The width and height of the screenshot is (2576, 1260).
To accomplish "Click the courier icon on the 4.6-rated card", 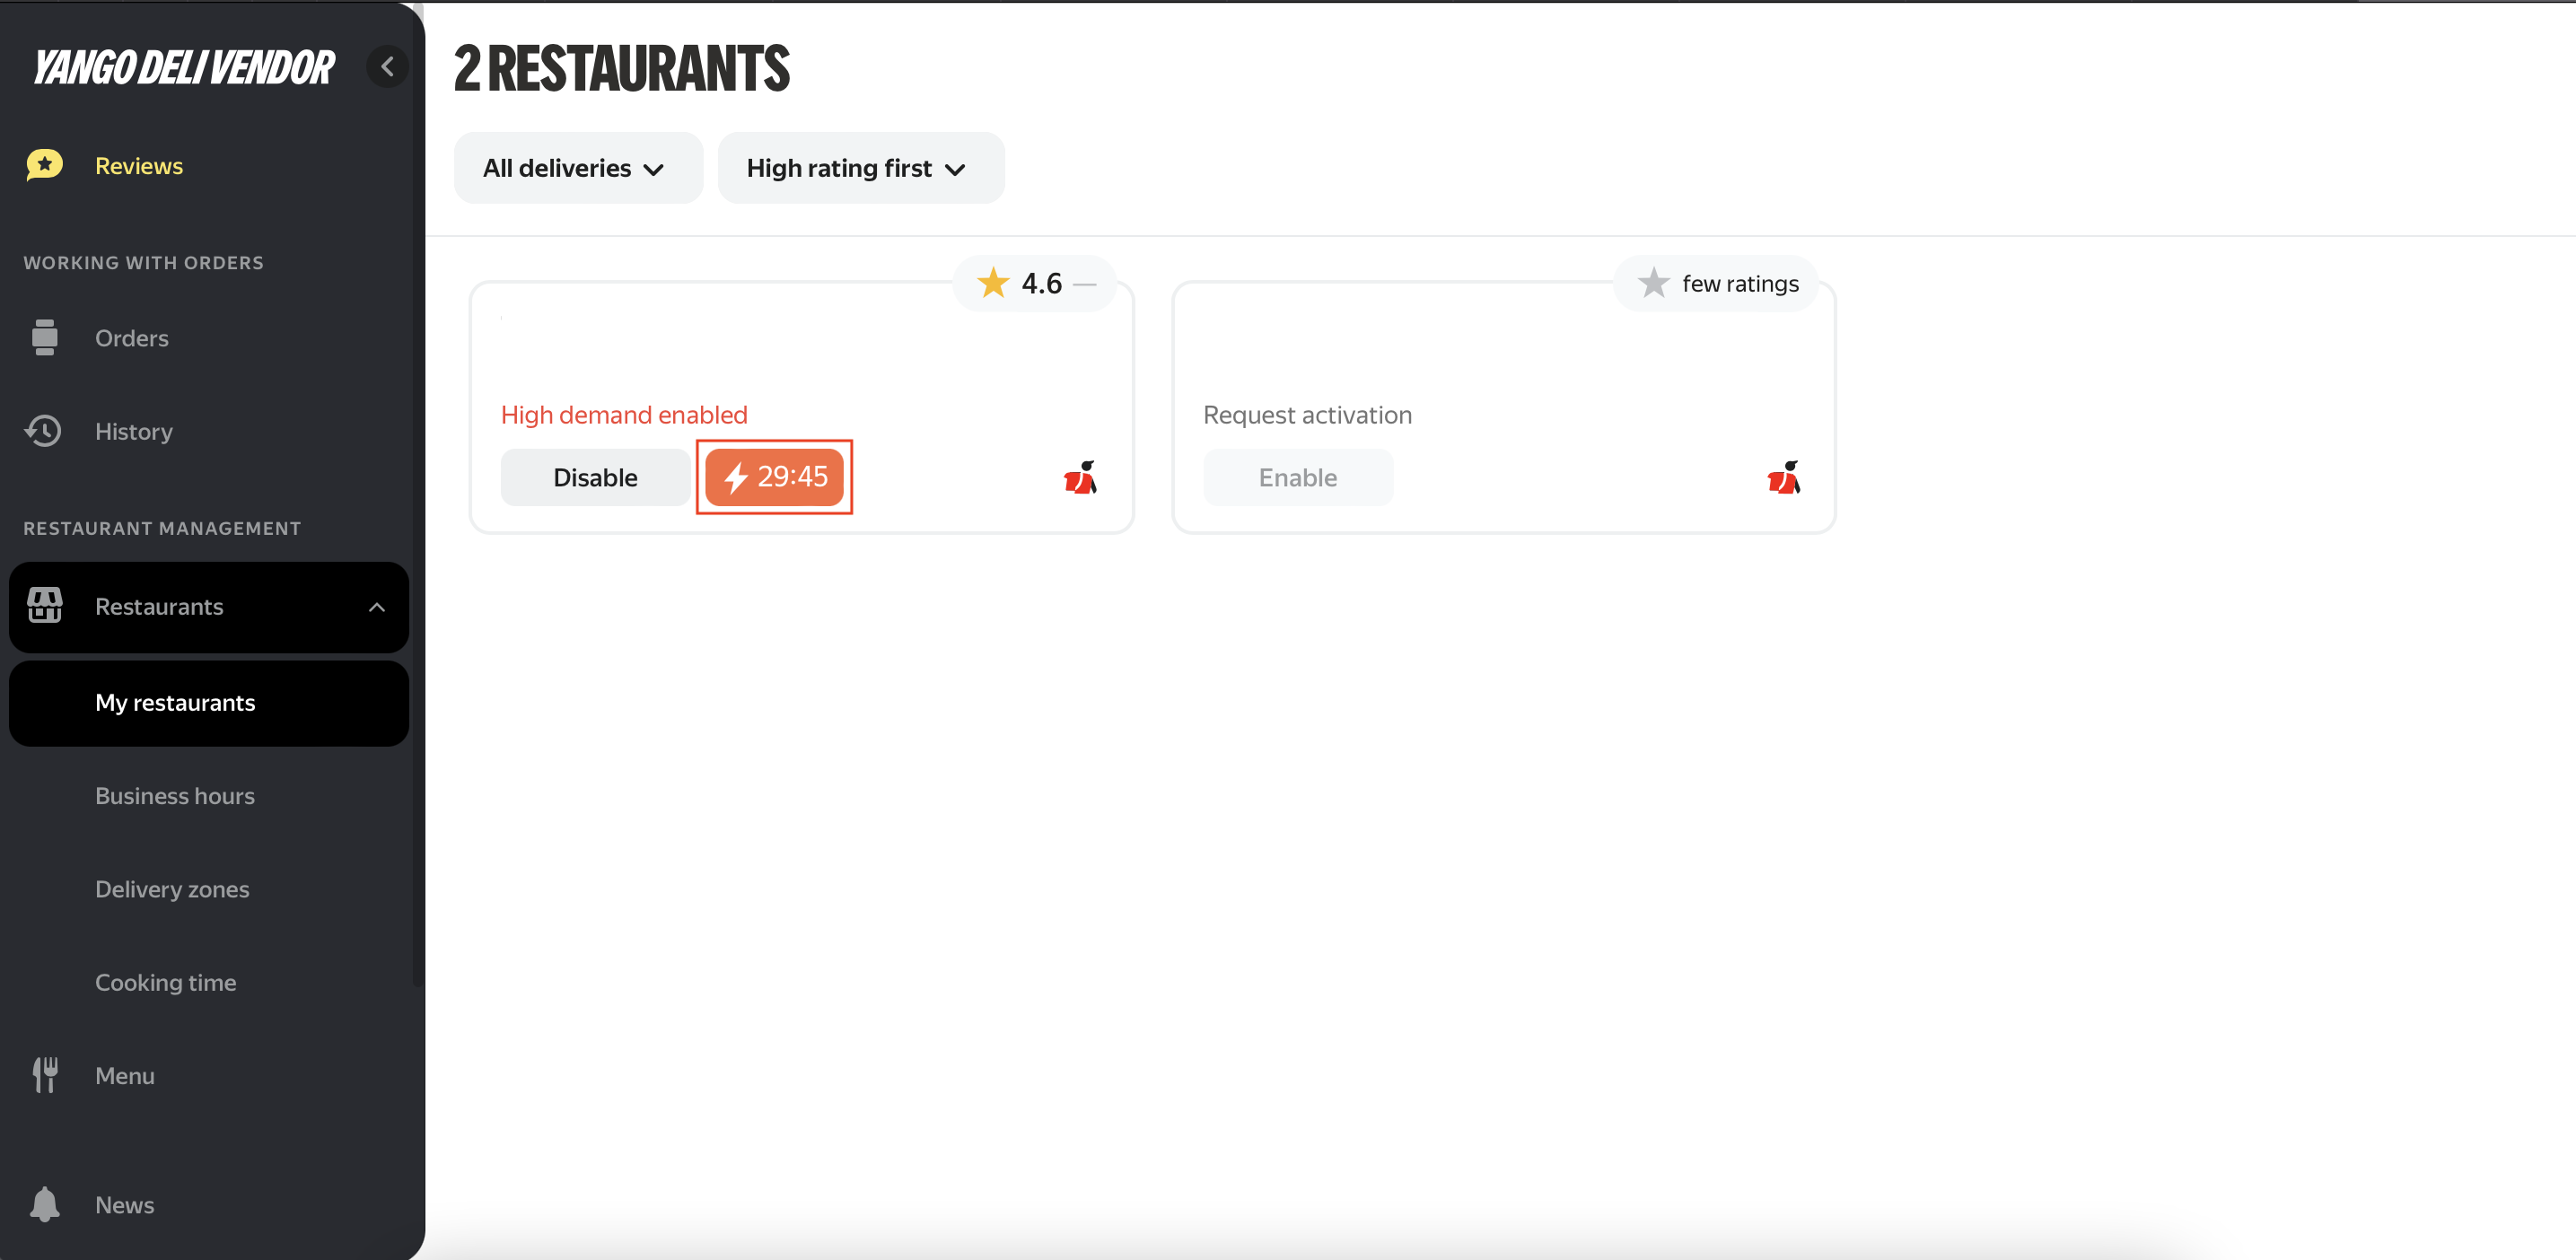I will tap(1080, 478).
